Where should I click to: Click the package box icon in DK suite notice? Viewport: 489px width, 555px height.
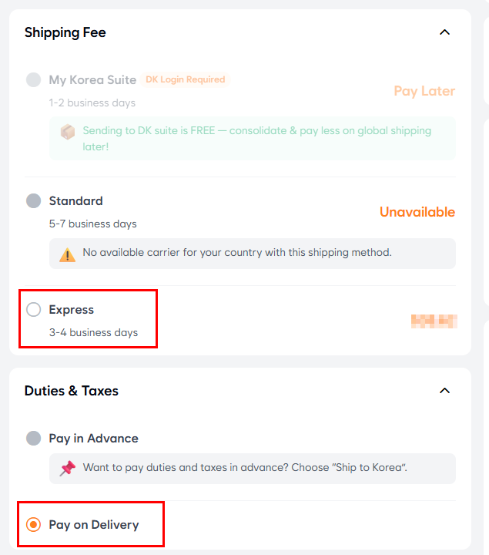pos(68,132)
